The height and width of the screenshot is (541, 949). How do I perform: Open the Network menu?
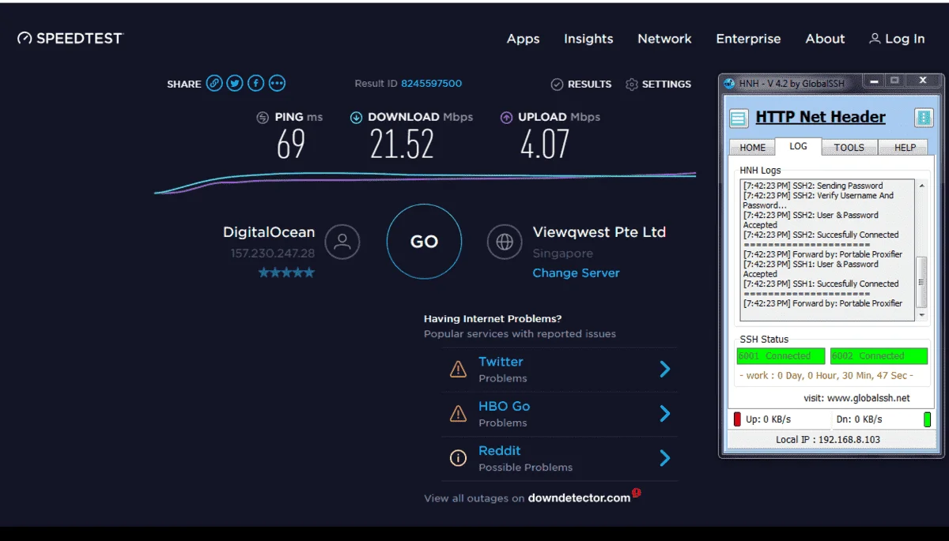pos(664,39)
